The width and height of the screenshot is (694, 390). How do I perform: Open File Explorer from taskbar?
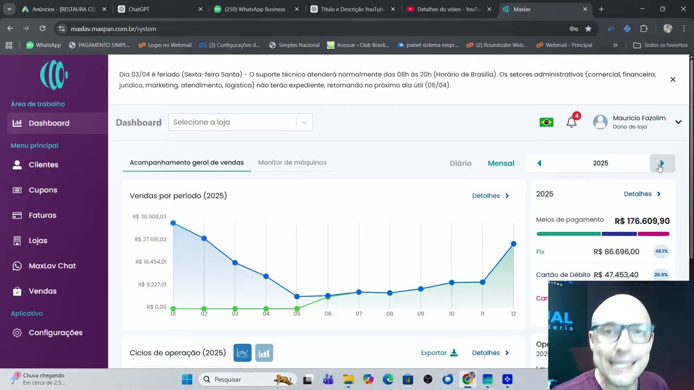click(348, 379)
